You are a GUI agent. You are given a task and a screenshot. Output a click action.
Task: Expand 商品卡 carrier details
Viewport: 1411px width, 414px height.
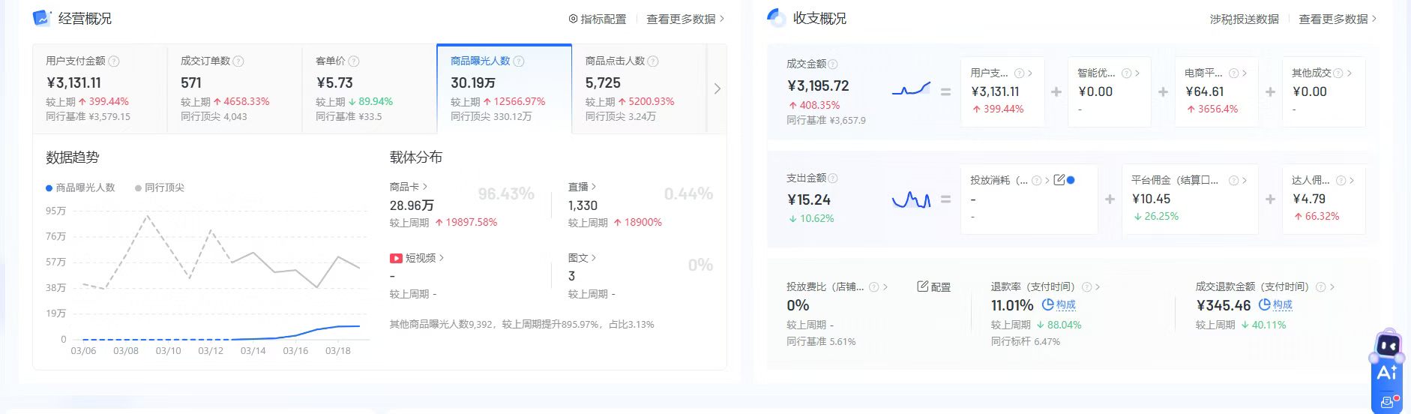point(425,187)
